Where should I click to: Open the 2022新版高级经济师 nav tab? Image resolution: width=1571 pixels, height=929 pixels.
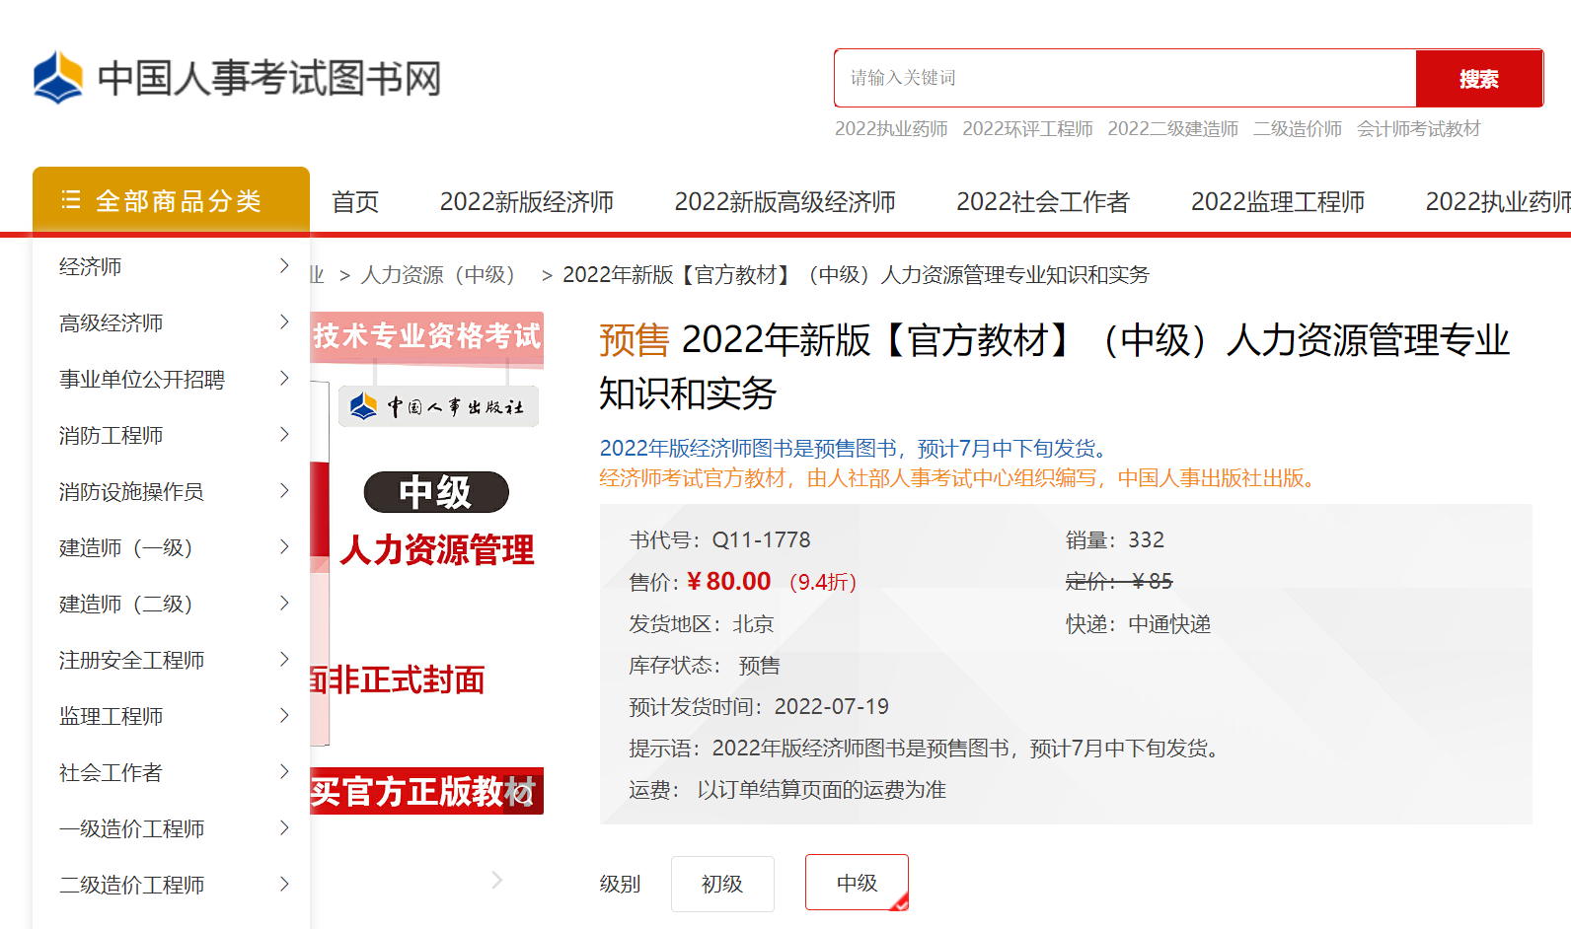(x=785, y=202)
